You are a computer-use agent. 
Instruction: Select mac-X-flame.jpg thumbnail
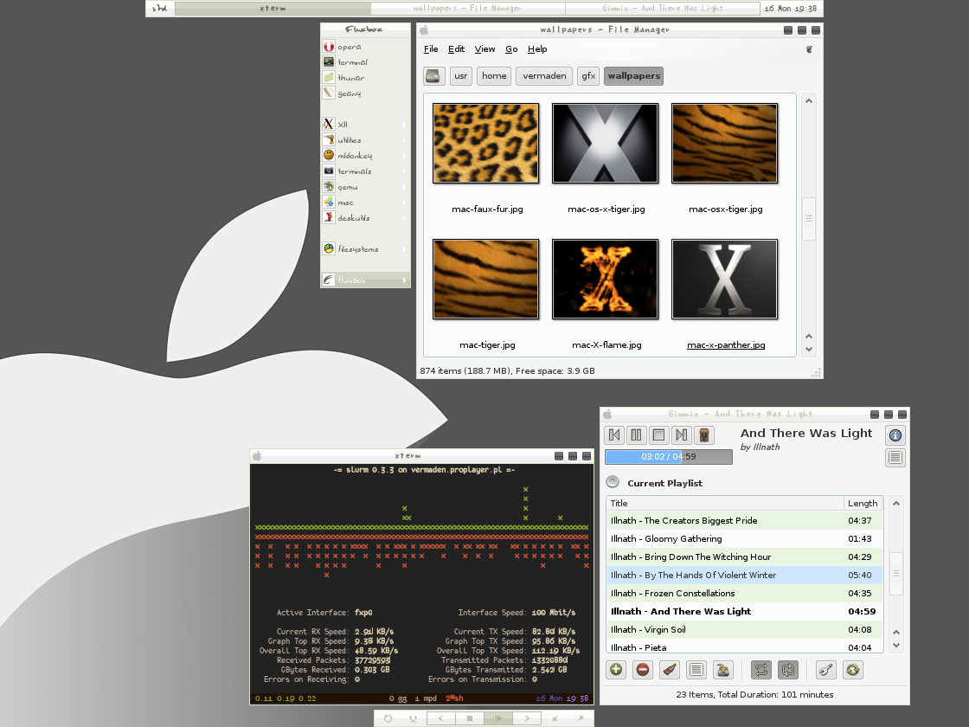click(605, 280)
